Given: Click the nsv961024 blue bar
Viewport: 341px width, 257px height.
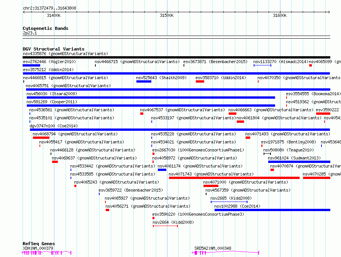Looking at the screenshot, I should pyautogui.click(x=299, y=162).
